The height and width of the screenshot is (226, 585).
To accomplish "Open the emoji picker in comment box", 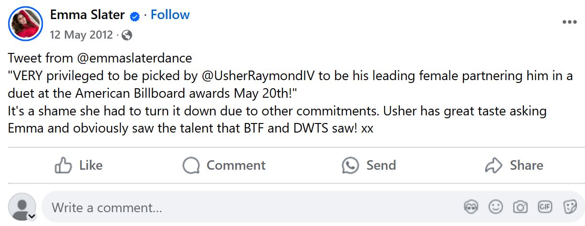I will 496,207.
